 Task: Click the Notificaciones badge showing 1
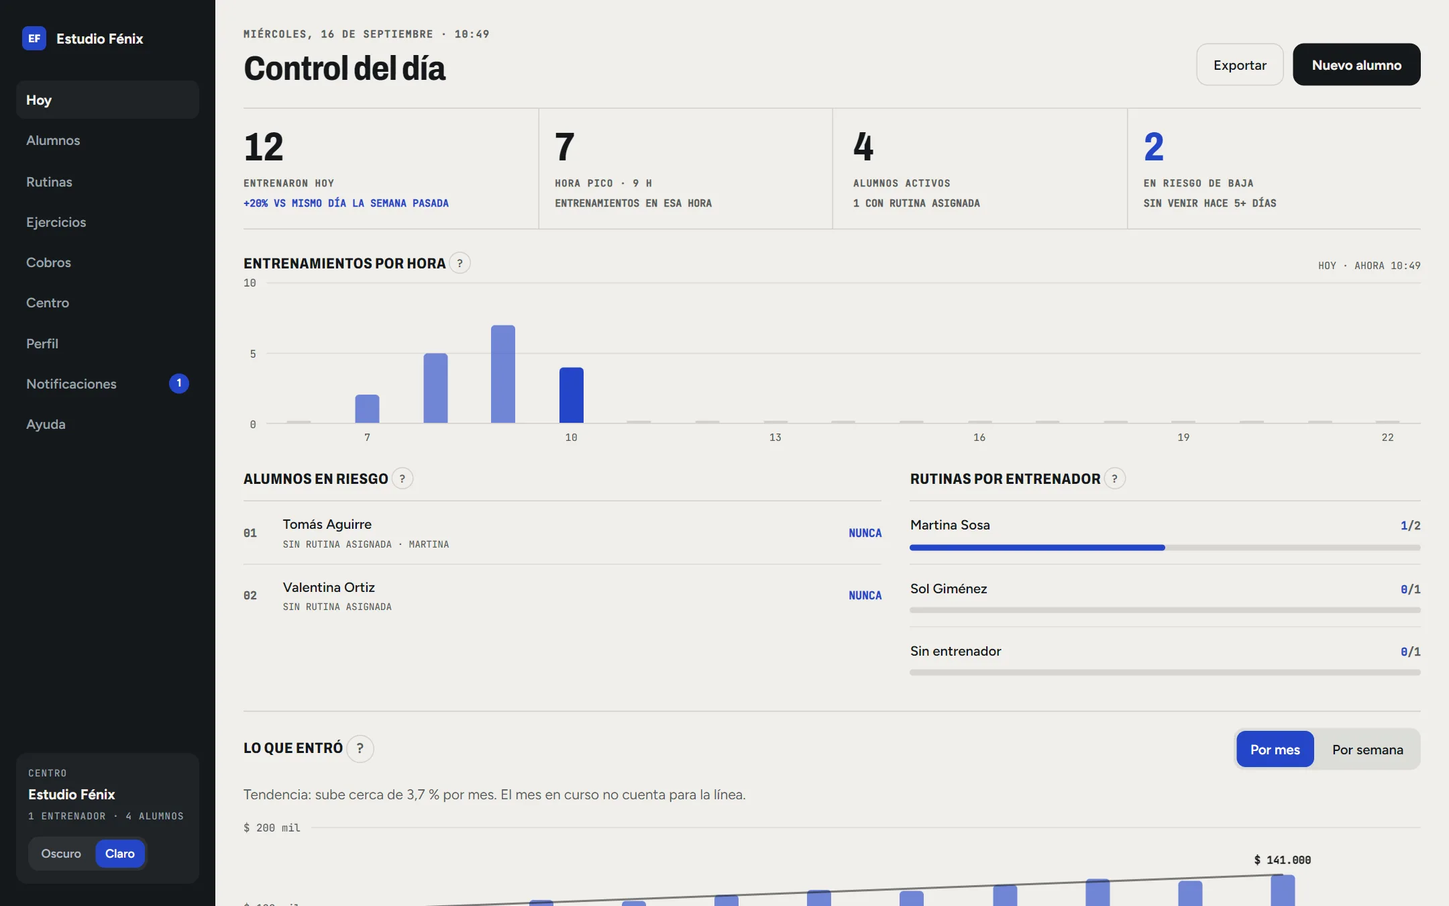tap(179, 383)
